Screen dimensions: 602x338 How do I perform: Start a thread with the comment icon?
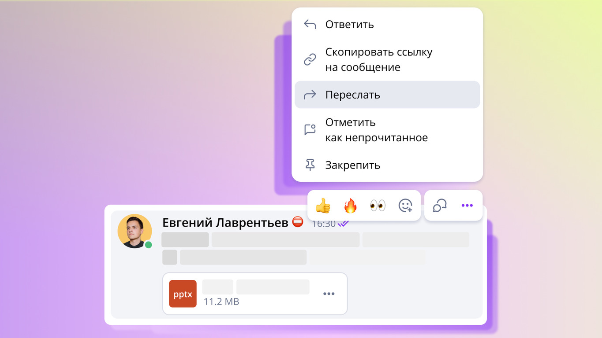[x=440, y=206]
